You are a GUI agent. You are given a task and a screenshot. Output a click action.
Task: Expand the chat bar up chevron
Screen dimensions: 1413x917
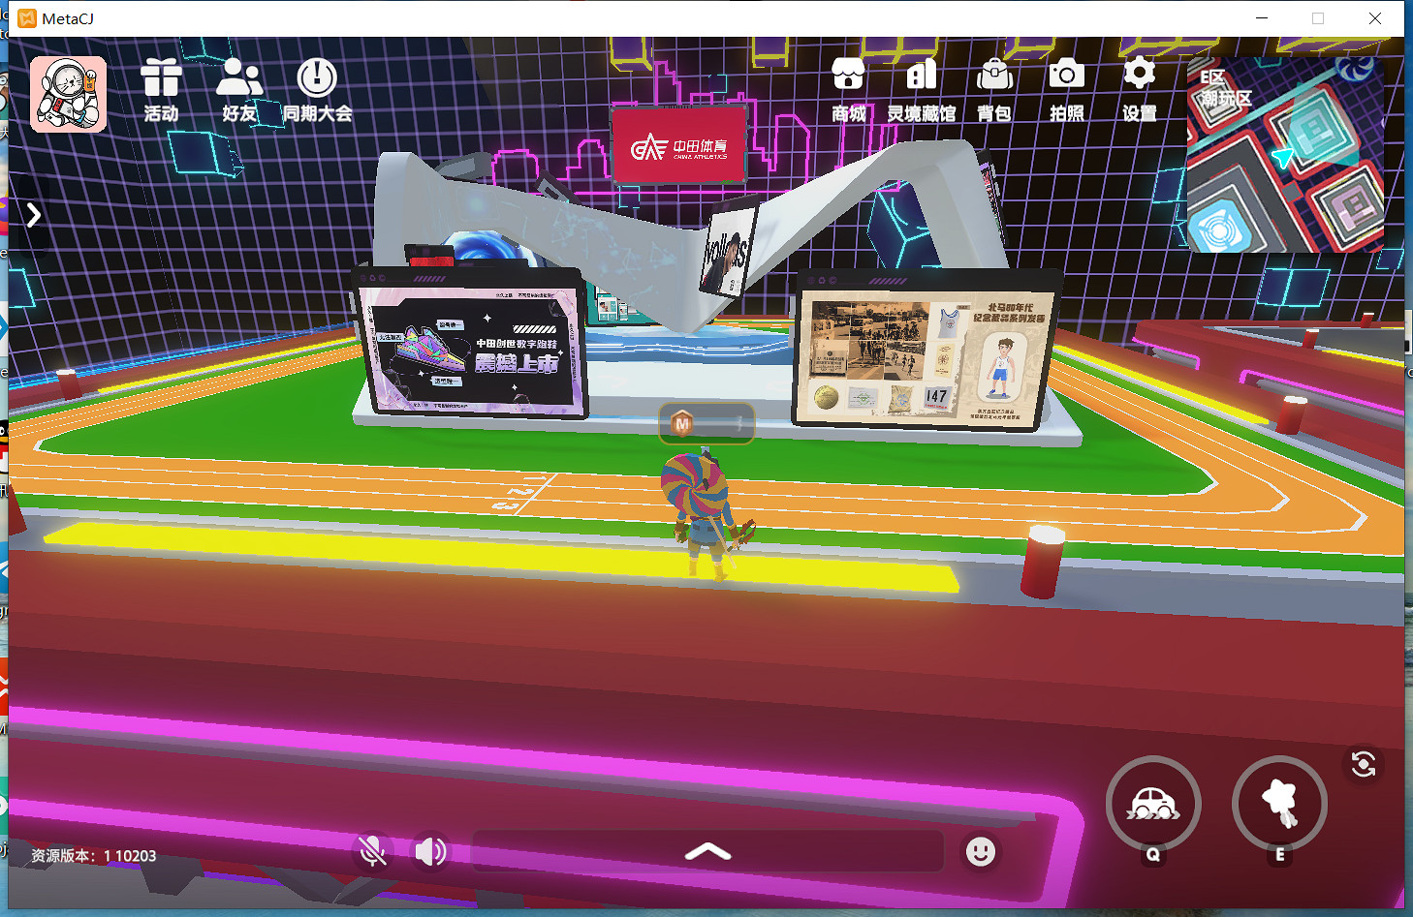pyautogui.click(x=707, y=851)
